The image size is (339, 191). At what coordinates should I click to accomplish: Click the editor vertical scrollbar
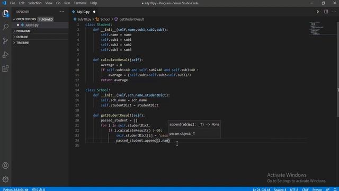pos(337,70)
